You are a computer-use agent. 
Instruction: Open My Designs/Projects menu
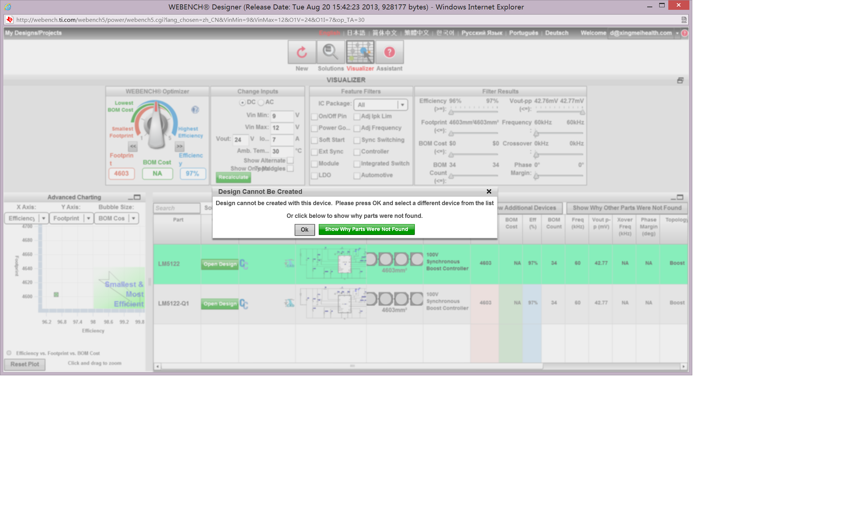[33, 33]
